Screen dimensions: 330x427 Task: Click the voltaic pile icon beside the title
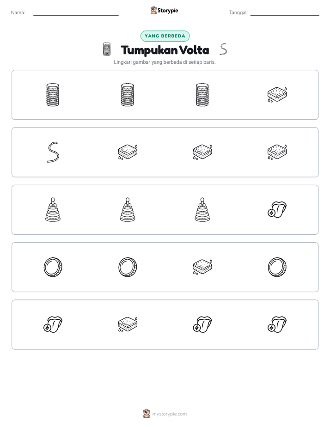(x=107, y=49)
